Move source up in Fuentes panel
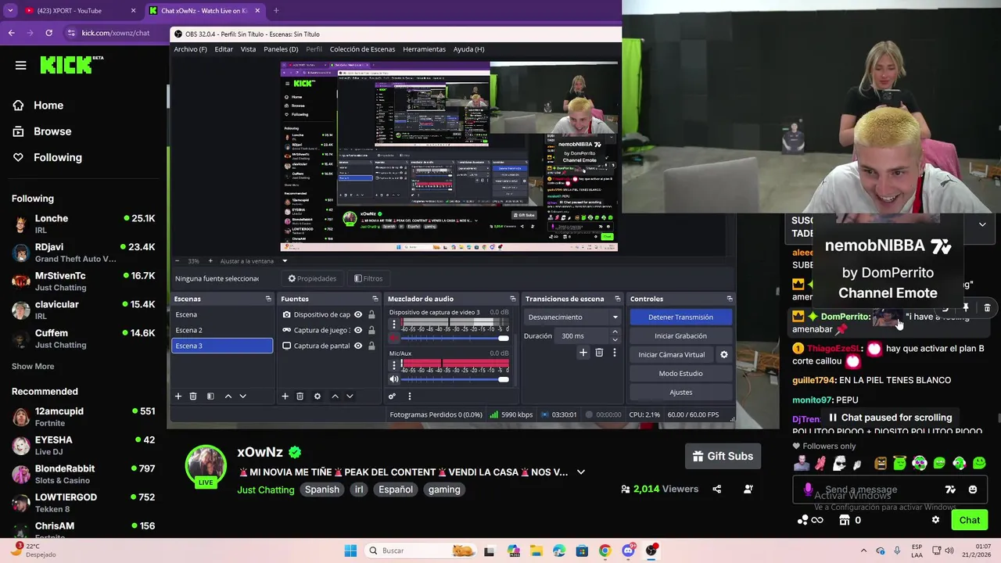The image size is (1001, 563). click(x=335, y=396)
